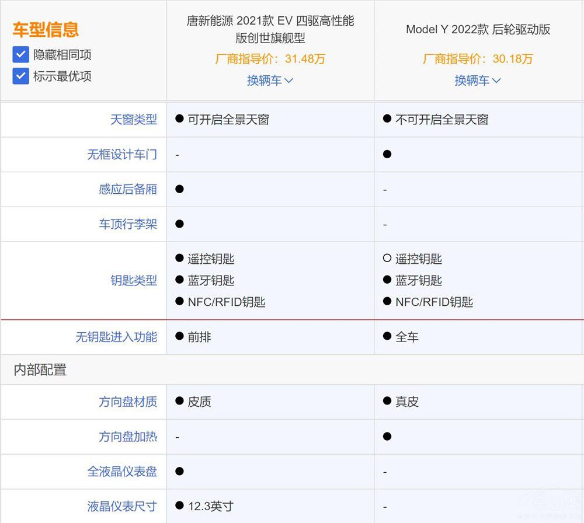584x523 pixels.
Task: Click the 唐新能源 2021款 EV model title
Action: tap(270, 30)
